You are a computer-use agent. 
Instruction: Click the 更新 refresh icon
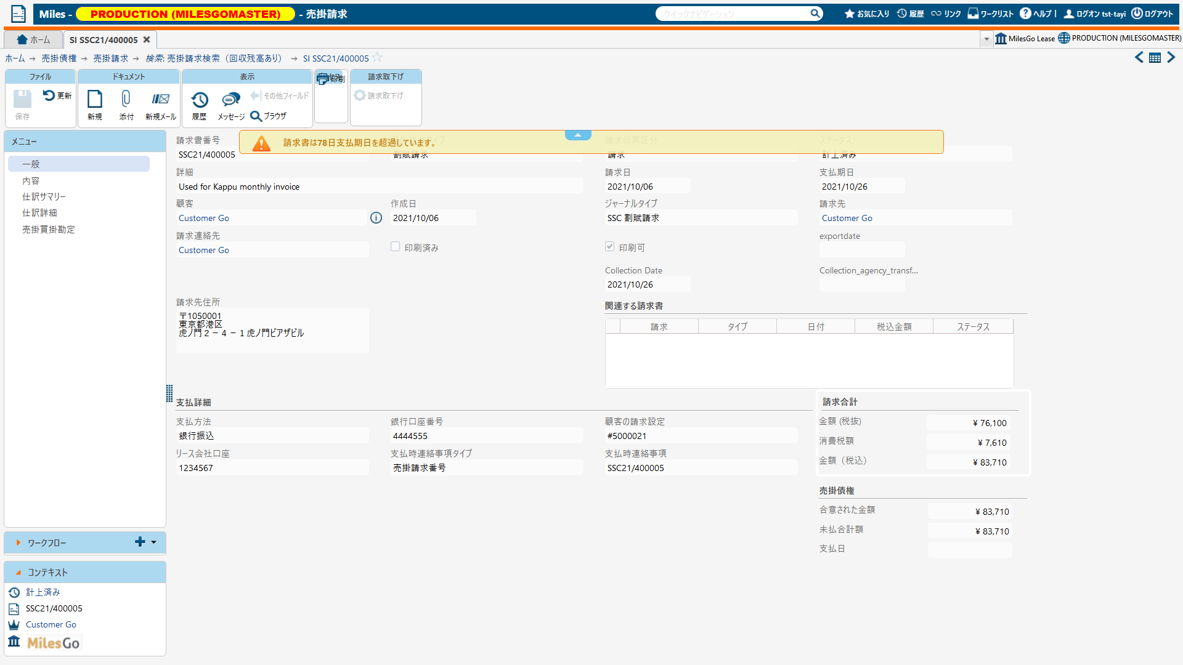point(49,95)
